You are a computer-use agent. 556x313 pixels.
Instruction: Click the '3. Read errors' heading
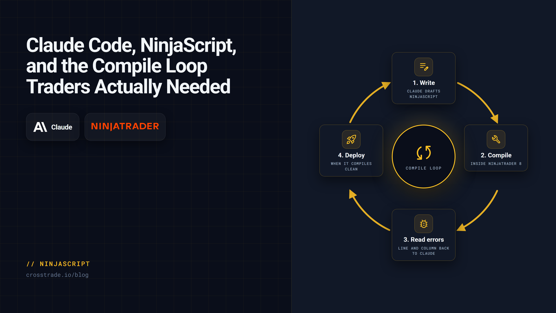(424, 240)
